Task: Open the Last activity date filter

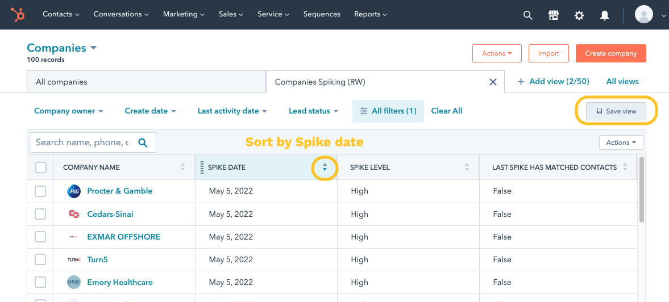Action: 232,111
